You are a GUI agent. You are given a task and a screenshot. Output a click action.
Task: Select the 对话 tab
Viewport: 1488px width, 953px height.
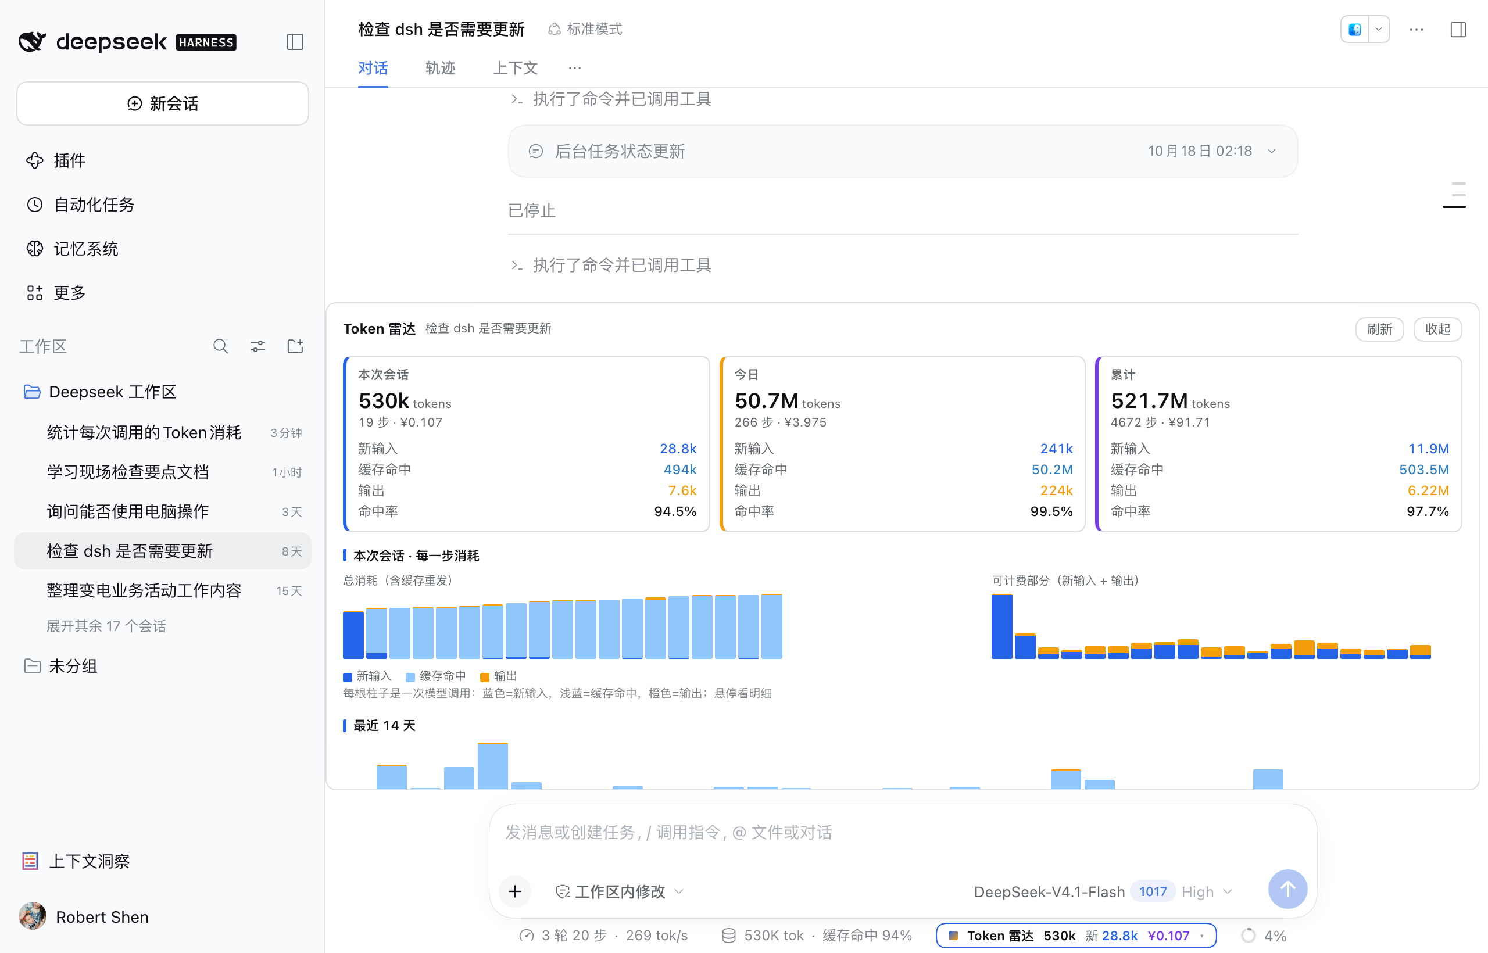coord(373,68)
